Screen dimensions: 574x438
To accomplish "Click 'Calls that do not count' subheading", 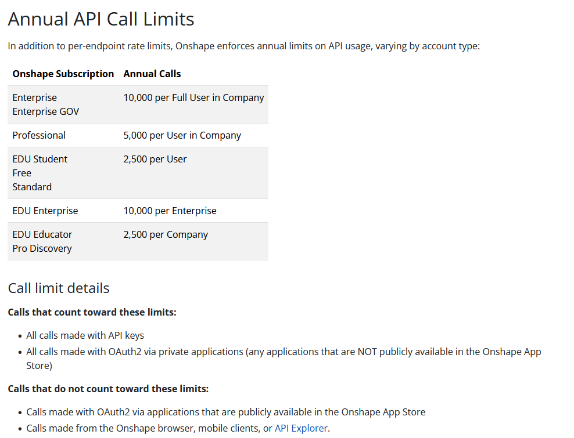I will tap(109, 389).
